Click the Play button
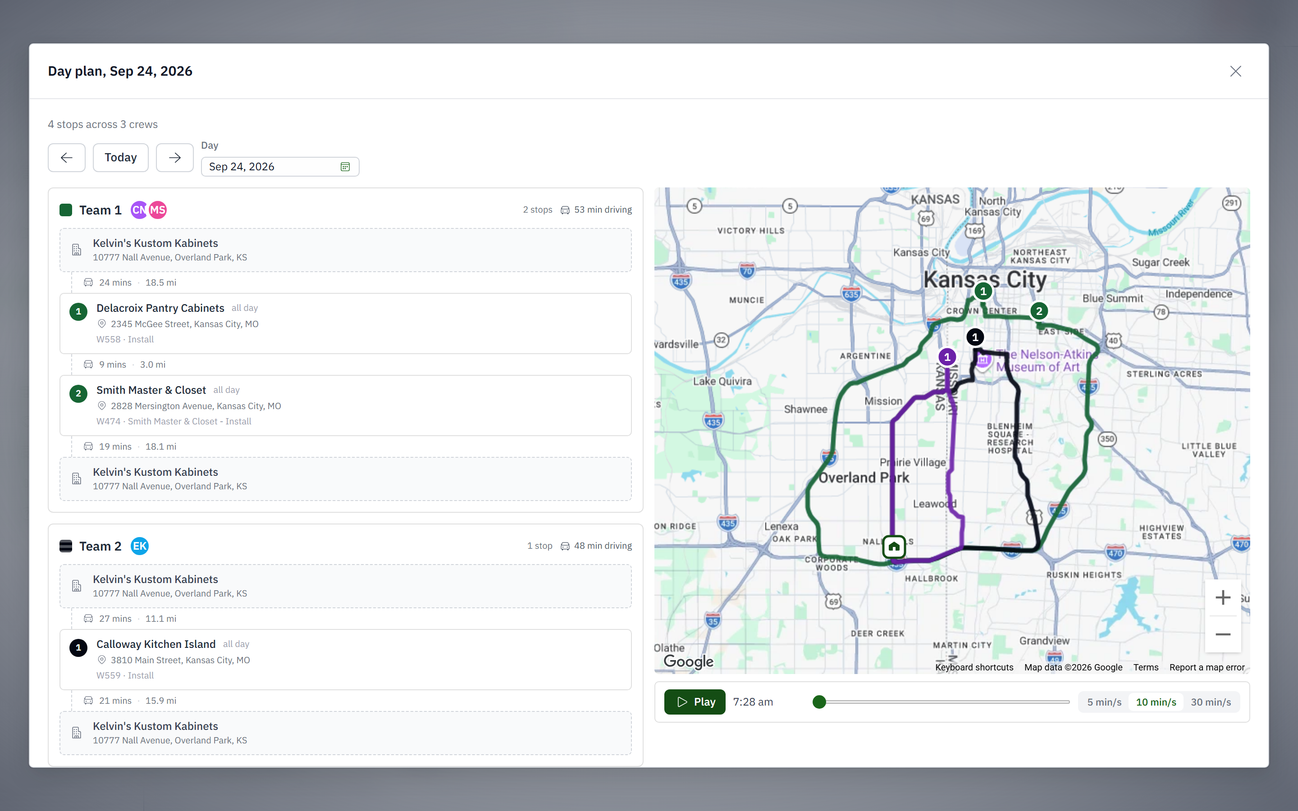Image resolution: width=1298 pixels, height=811 pixels. coord(695,702)
